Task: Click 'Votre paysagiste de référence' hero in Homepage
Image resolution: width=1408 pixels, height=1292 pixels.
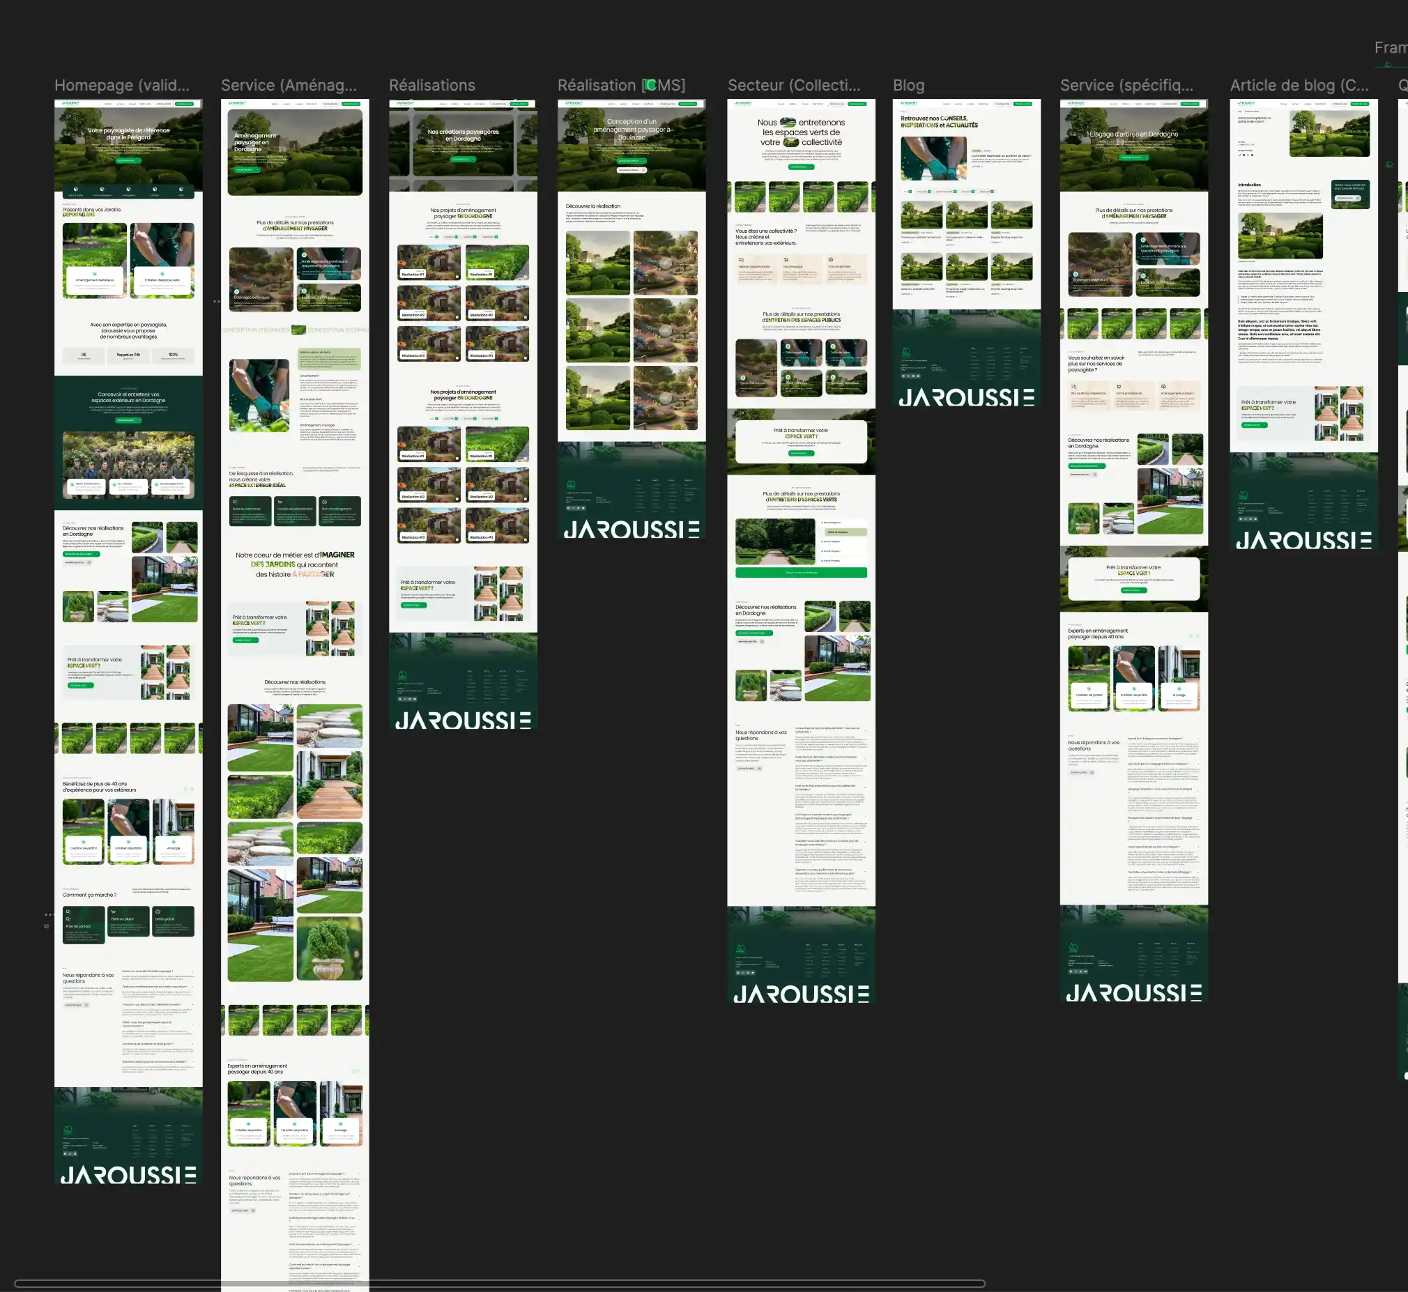Action: pyautogui.click(x=129, y=134)
